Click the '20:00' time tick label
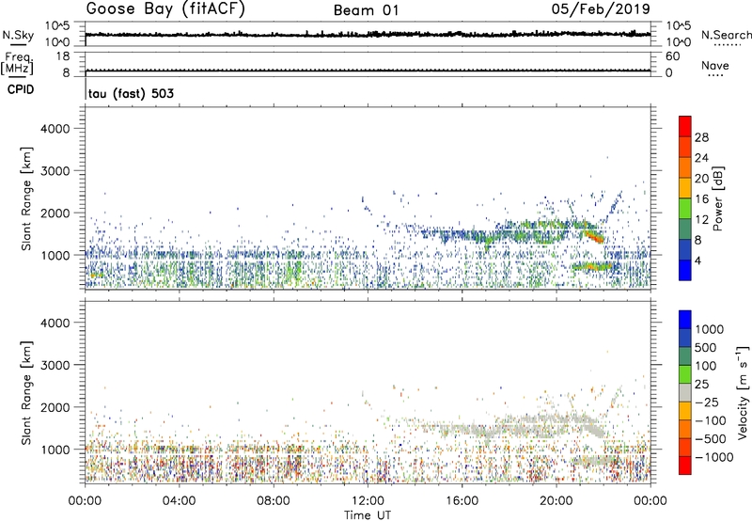The height and width of the screenshot is (521, 752). [x=556, y=501]
